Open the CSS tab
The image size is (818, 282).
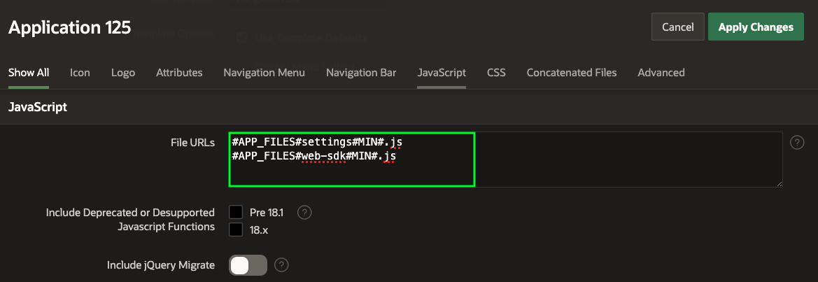[x=496, y=73]
